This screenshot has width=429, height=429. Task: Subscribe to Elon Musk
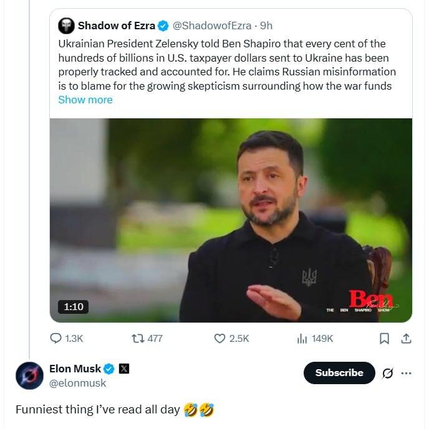[x=339, y=373]
